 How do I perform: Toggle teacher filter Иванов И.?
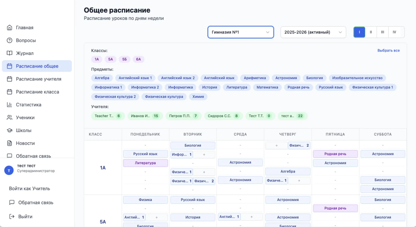click(145, 116)
